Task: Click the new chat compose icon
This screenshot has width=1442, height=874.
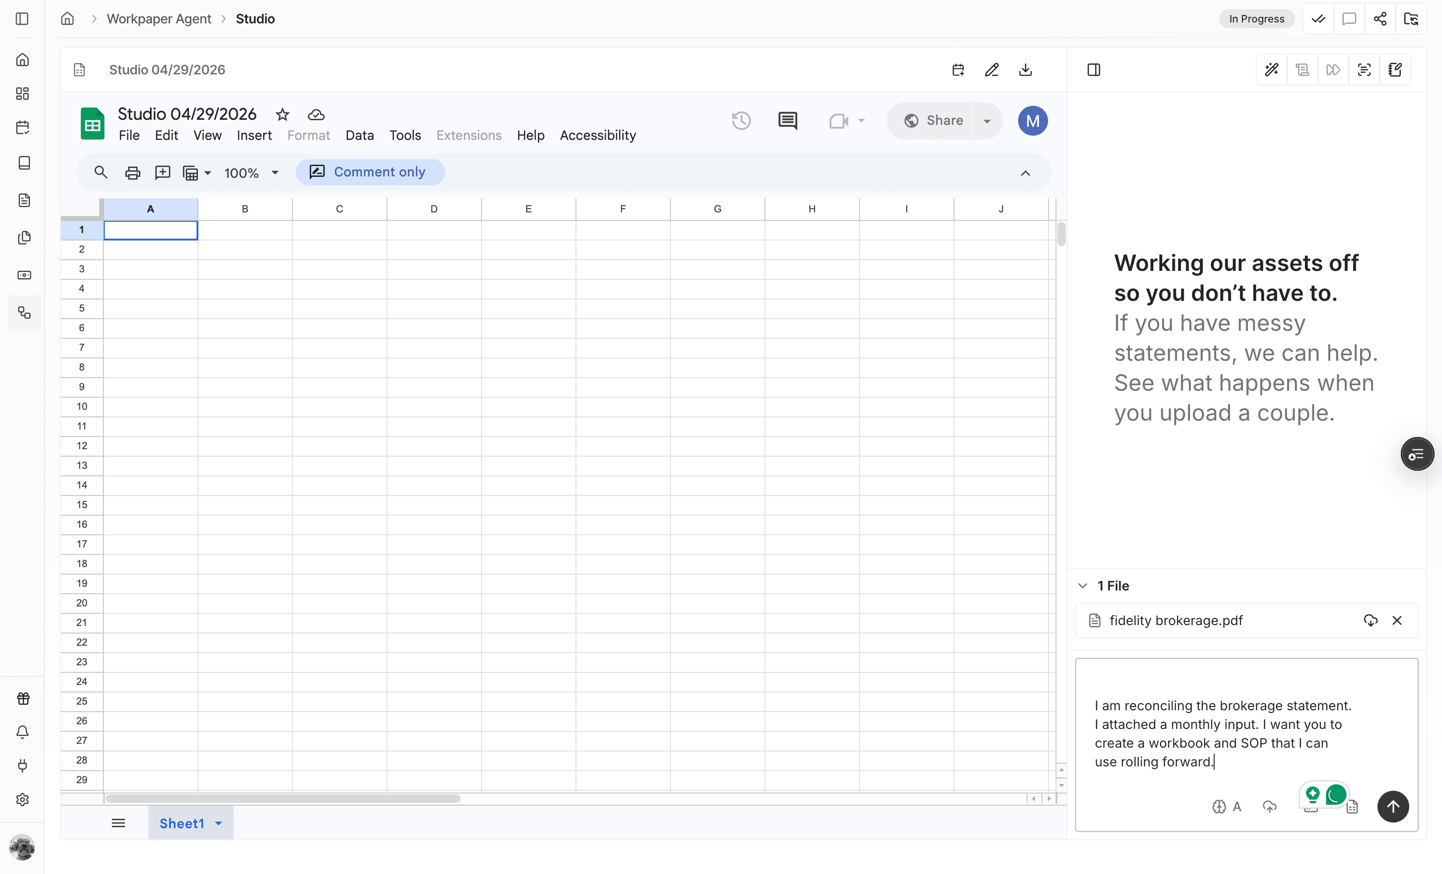Action: click(x=1395, y=70)
